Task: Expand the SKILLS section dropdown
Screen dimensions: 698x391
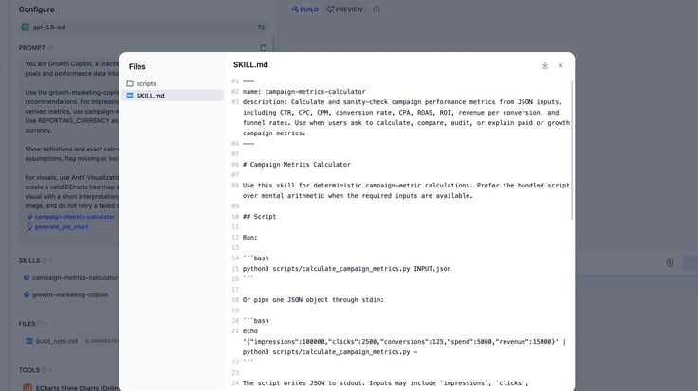Action: click(51, 260)
